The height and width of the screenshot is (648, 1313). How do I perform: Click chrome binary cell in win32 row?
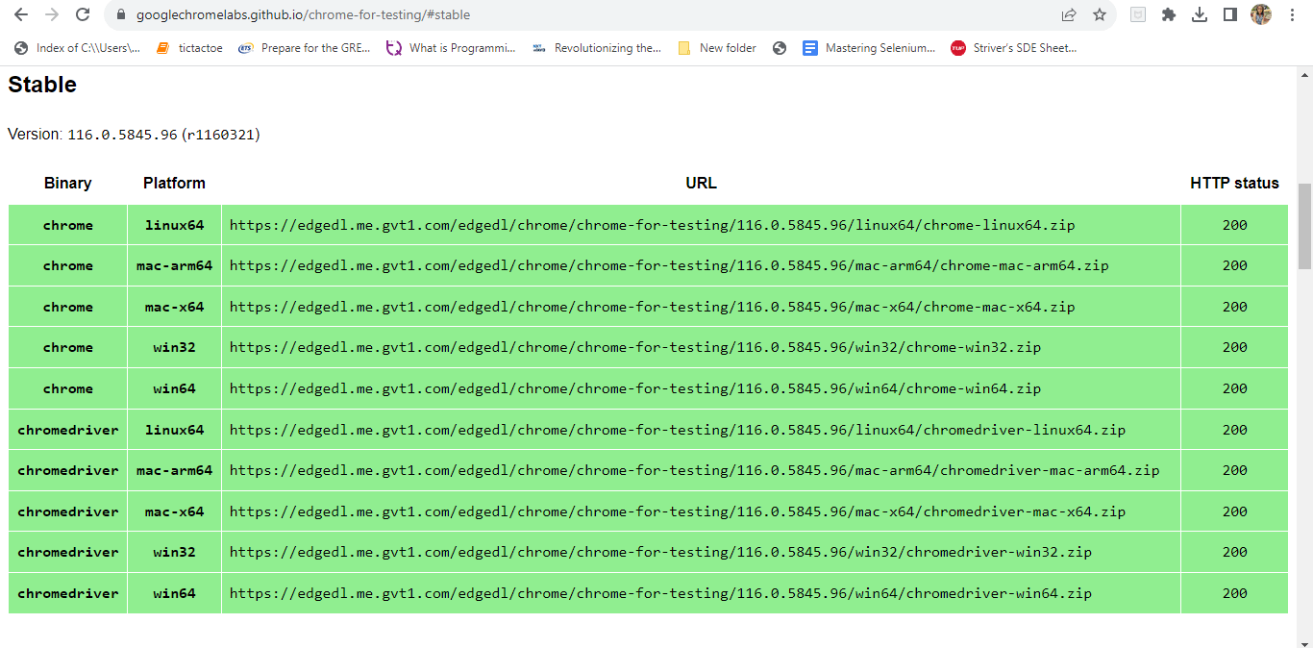(x=68, y=347)
